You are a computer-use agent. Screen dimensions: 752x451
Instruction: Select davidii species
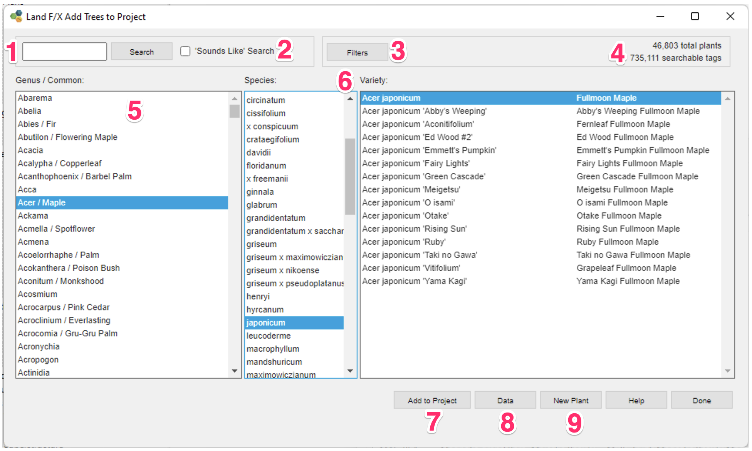[294, 153]
